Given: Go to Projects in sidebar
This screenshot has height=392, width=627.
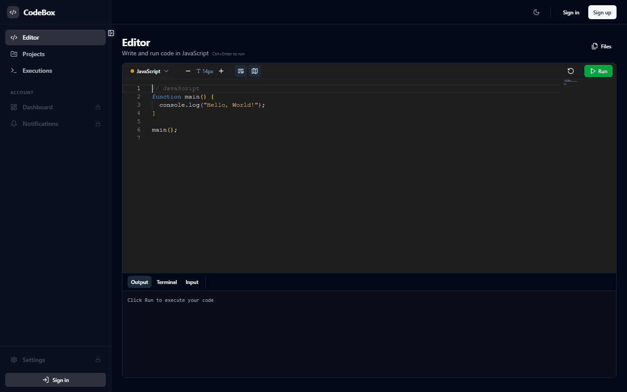Looking at the screenshot, I should click(x=55, y=54).
